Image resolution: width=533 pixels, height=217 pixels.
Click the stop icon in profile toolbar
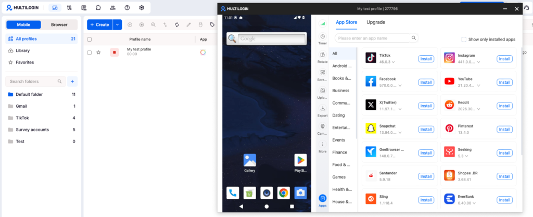(142, 25)
